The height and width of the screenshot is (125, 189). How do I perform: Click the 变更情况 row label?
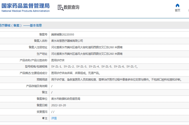(42, 112)
